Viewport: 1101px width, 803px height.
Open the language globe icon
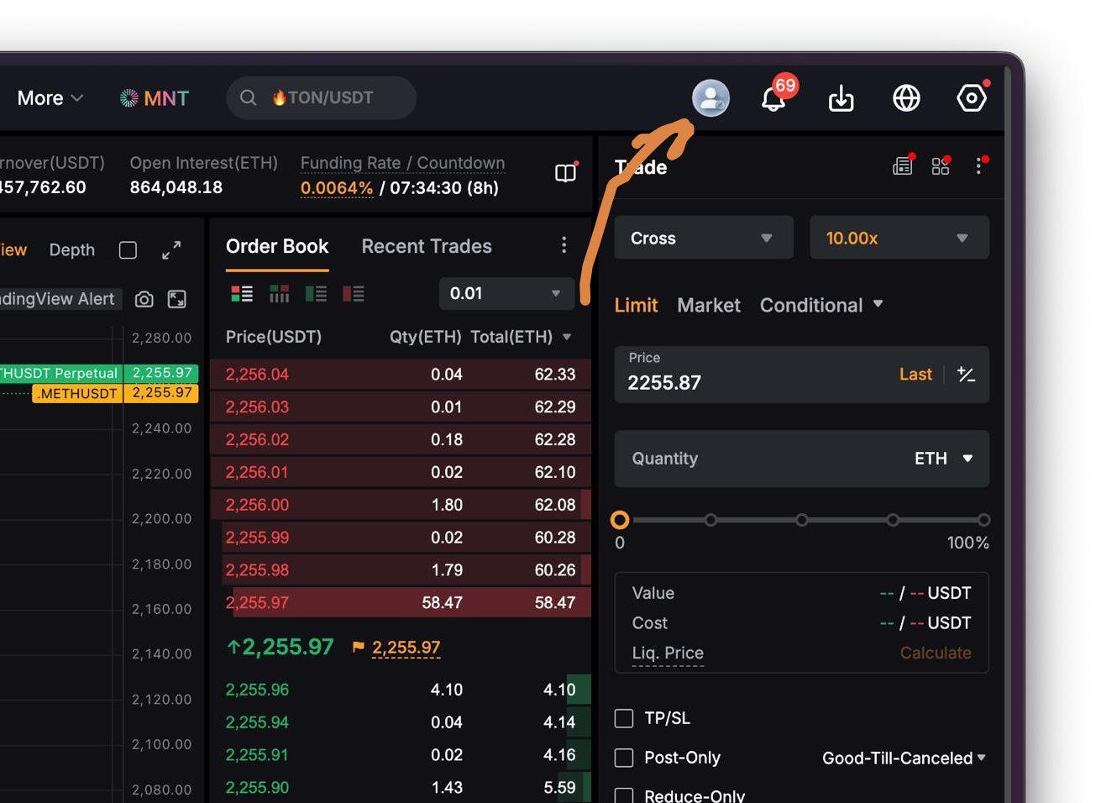[906, 98]
